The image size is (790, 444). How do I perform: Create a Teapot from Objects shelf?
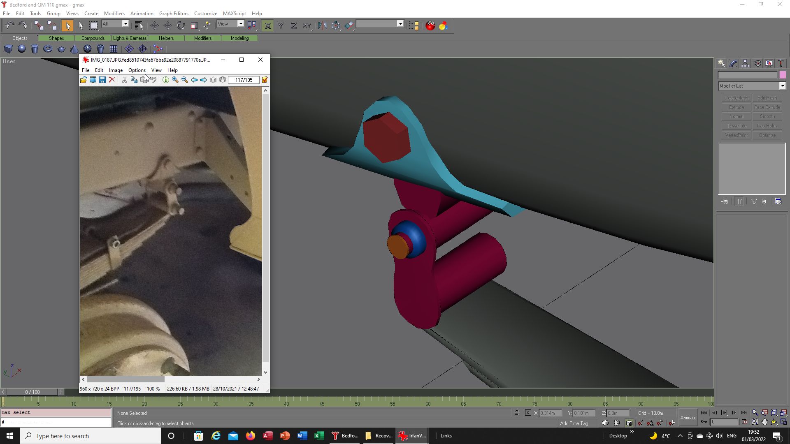click(61, 49)
